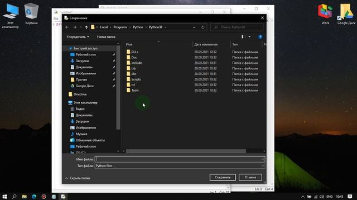Open the Tools folder
This screenshot has width=357, height=200.
[x=135, y=90]
